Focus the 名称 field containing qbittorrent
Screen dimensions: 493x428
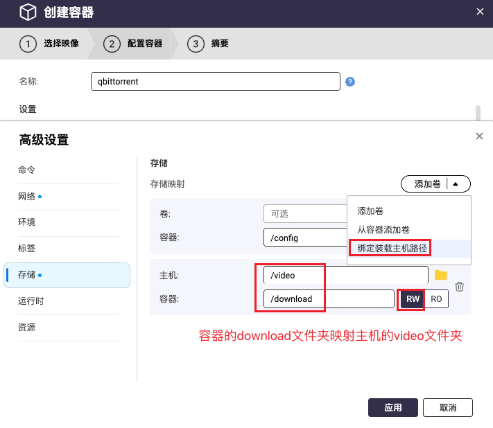[x=216, y=81]
